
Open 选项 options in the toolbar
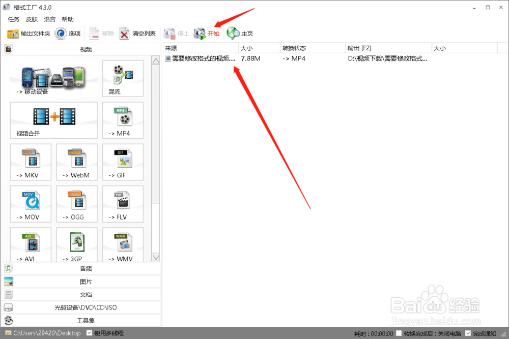[x=68, y=34]
